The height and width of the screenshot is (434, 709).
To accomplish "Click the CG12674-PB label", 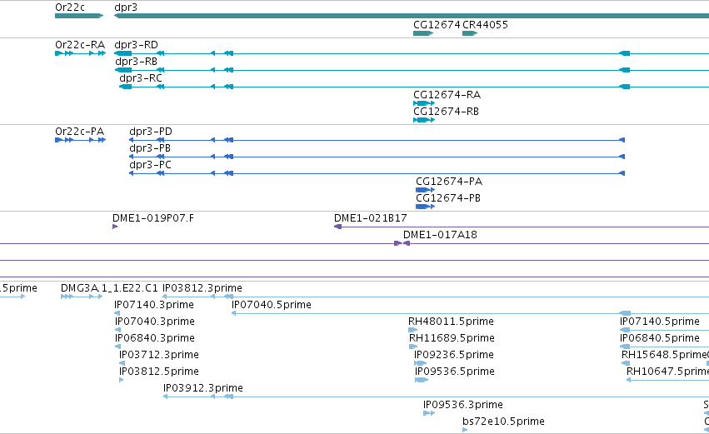I will 448,198.
